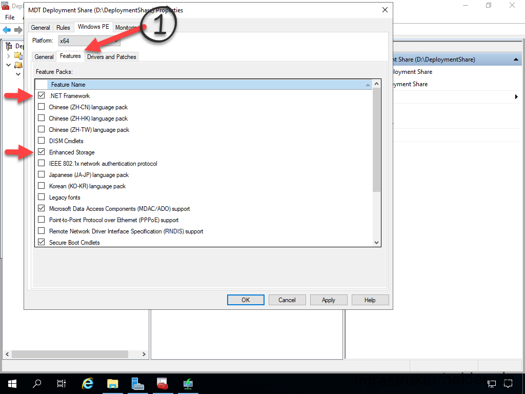
Task: Enable Japanese (JA-JP) language pack checkbox
Action: point(41,174)
